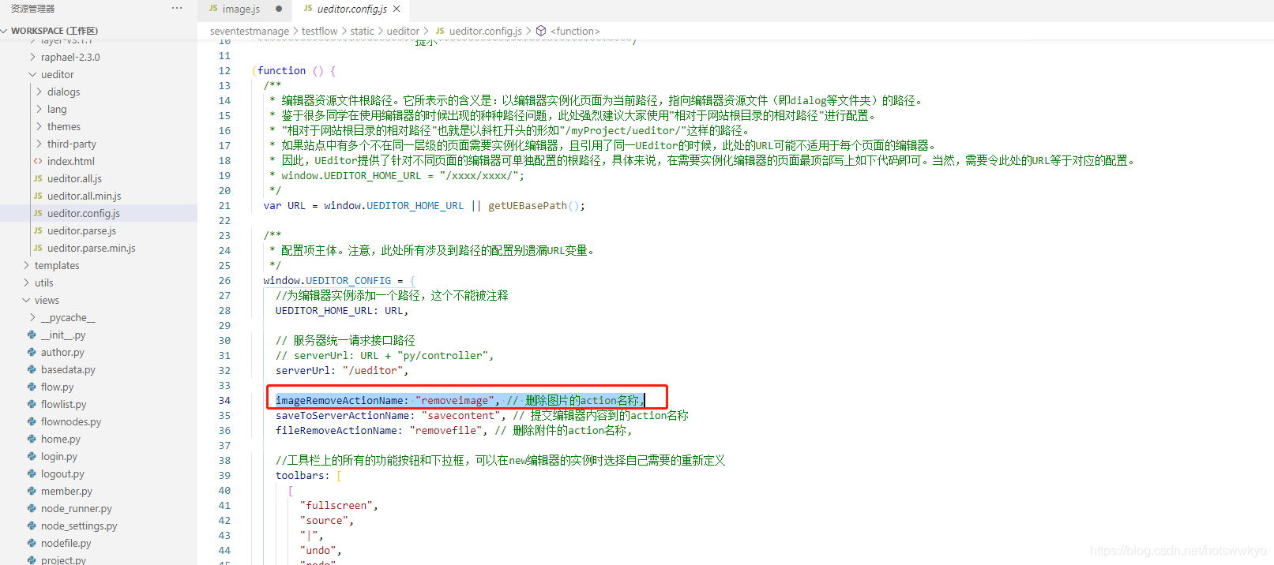The width and height of the screenshot is (1274, 565).
Task: Expand the raphael-2.3.0 folder
Action: point(70,57)
